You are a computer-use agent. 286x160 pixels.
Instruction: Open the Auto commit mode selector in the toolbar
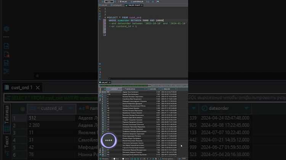click(x=109, y=2)
